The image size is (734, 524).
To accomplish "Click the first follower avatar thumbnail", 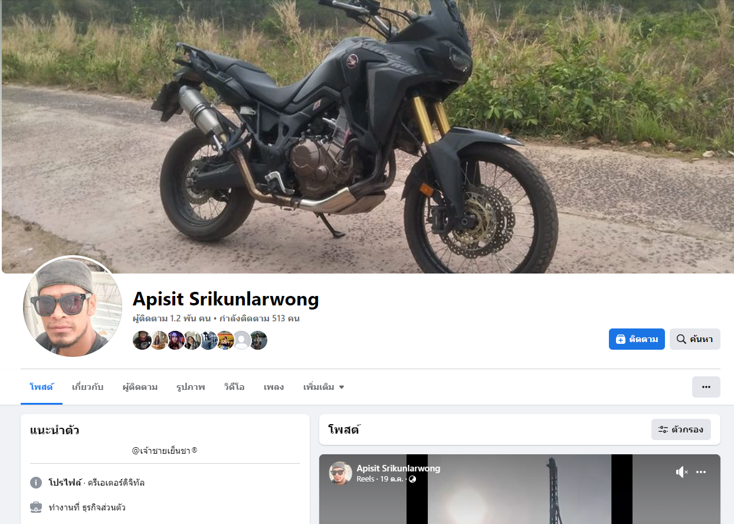I will click(142, 340).
